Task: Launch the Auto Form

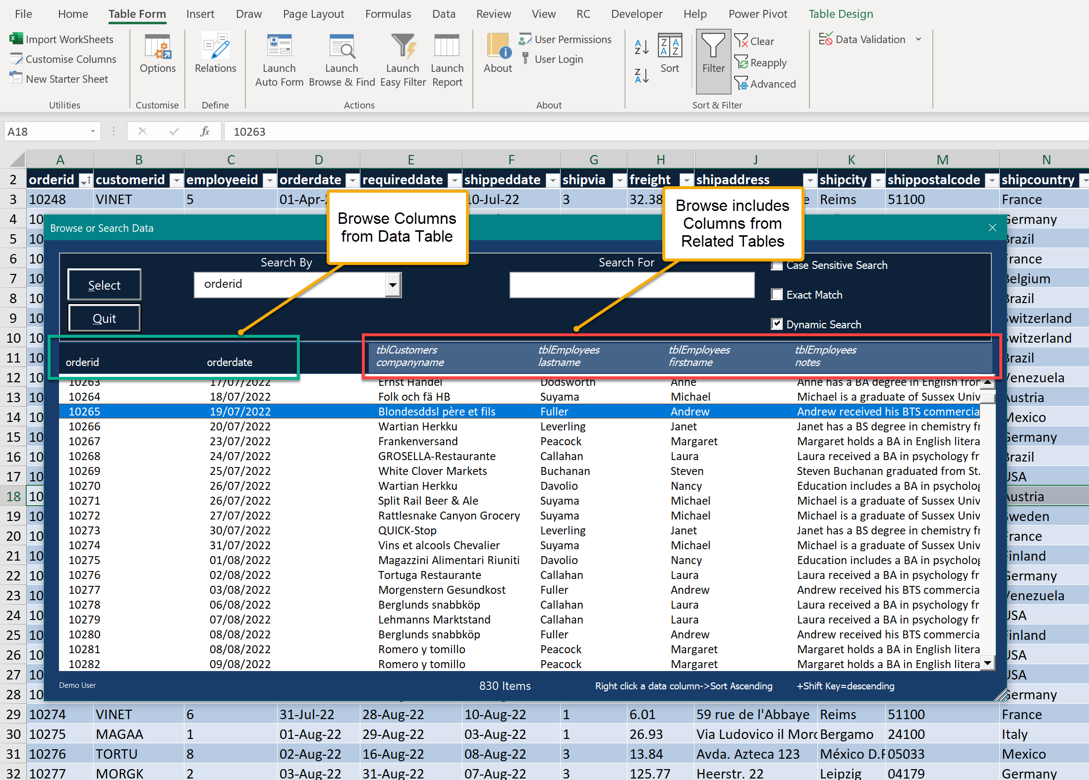Action: pyautogui.click(x=279, y=60)
